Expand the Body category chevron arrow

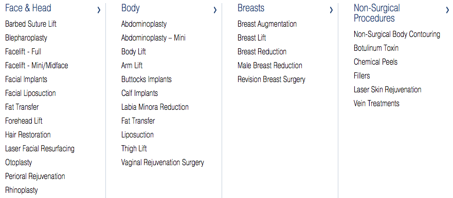[215, 10]
